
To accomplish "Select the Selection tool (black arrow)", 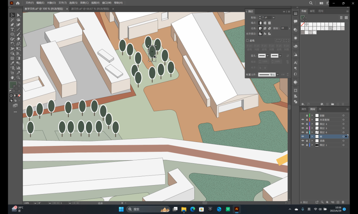I will coord(12,15).
